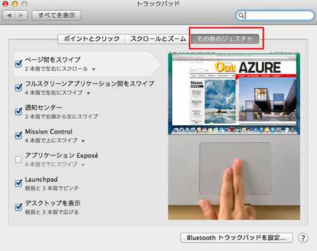Open 2本指で左右にスクロール dropdown

click(x=60, y=69)
